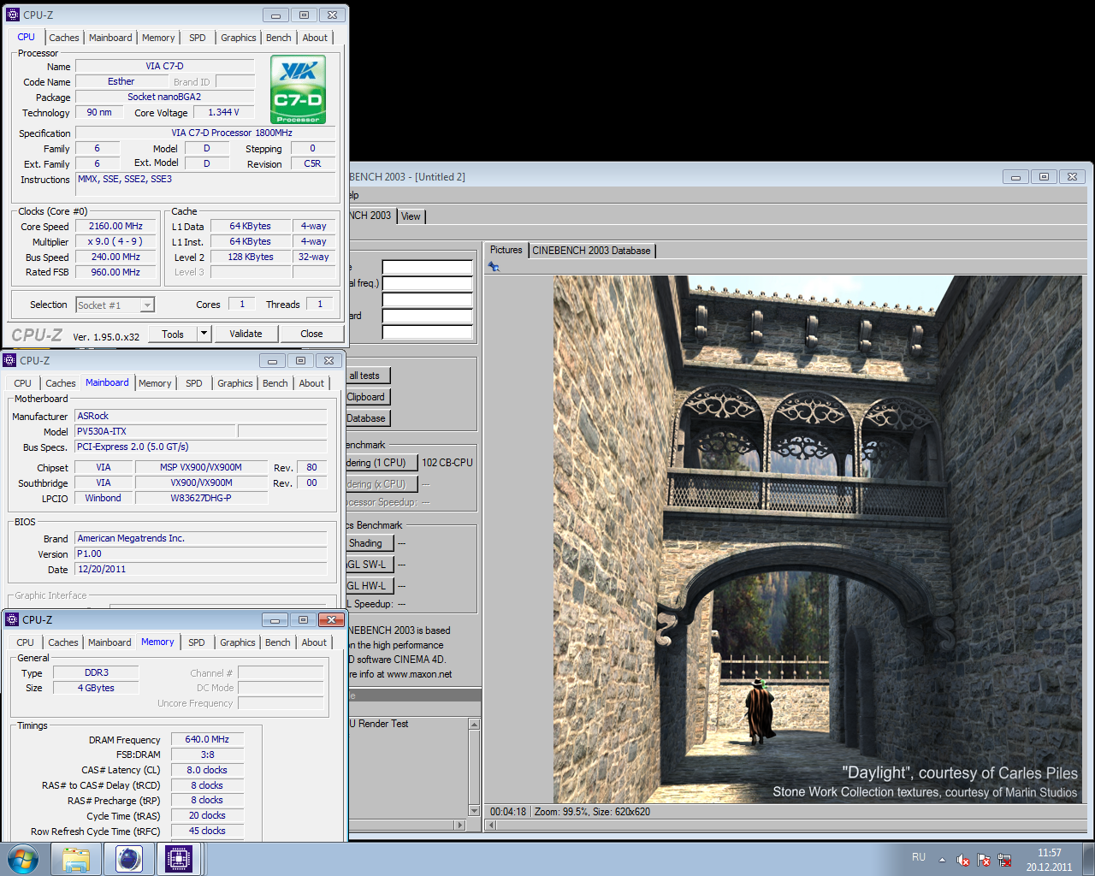
Task: Click the top CPU-Z window title icon
Action: point(12,15)
